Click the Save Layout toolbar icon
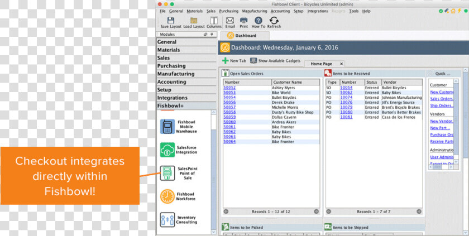The image size is (469, 236). pos(171,20)
